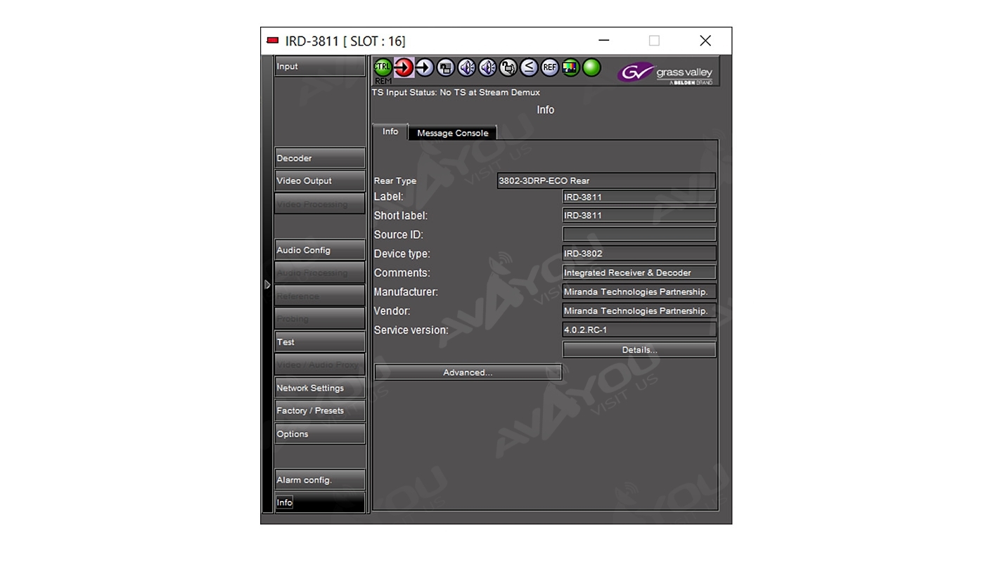
Task: Switch to the Message Console tab
Action: (452, 133)
